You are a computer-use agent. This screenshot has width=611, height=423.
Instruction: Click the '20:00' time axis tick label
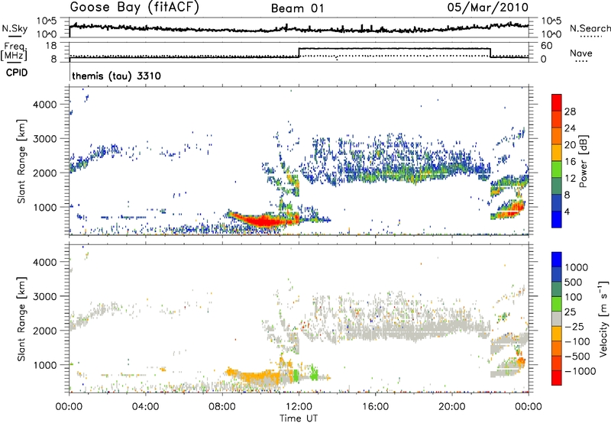pyautogui.click(x=451, y=407)
